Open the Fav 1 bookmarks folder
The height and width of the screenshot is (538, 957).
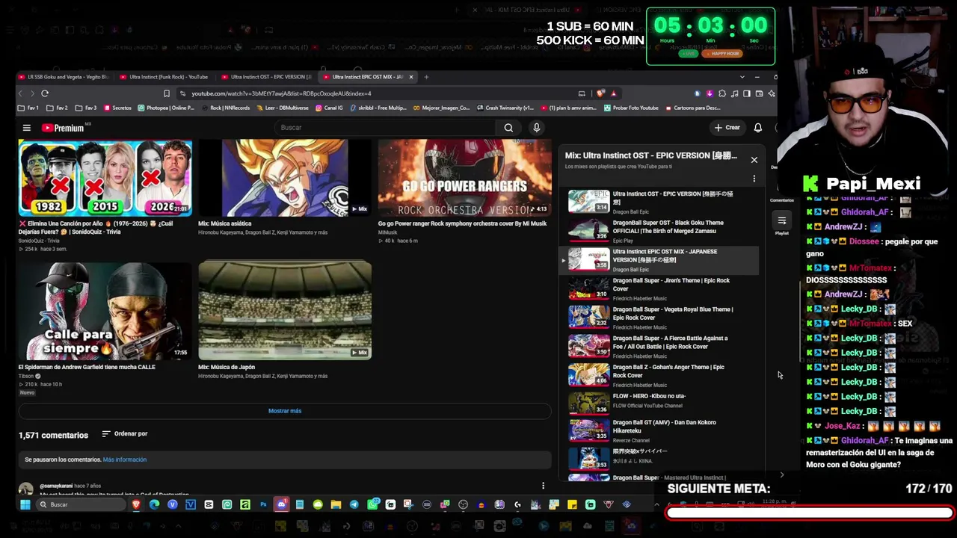pyautogui.click(x=28, y=108)
